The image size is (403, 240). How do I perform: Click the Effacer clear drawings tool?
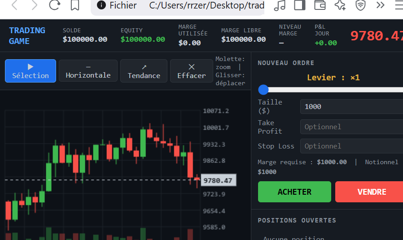click(x=191, y=71)
